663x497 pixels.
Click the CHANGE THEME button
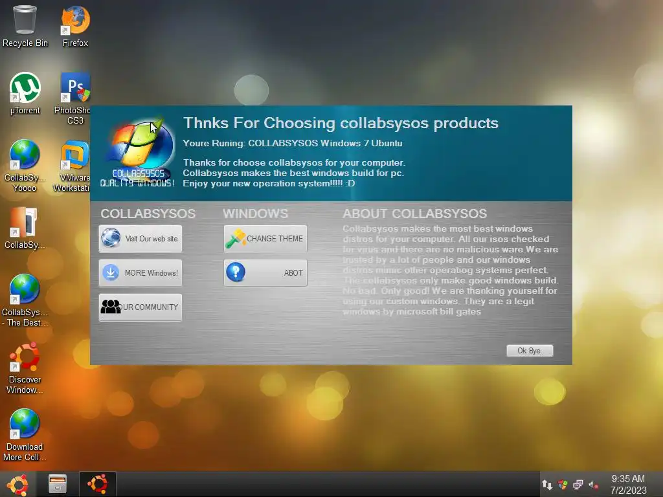(265, 239)
